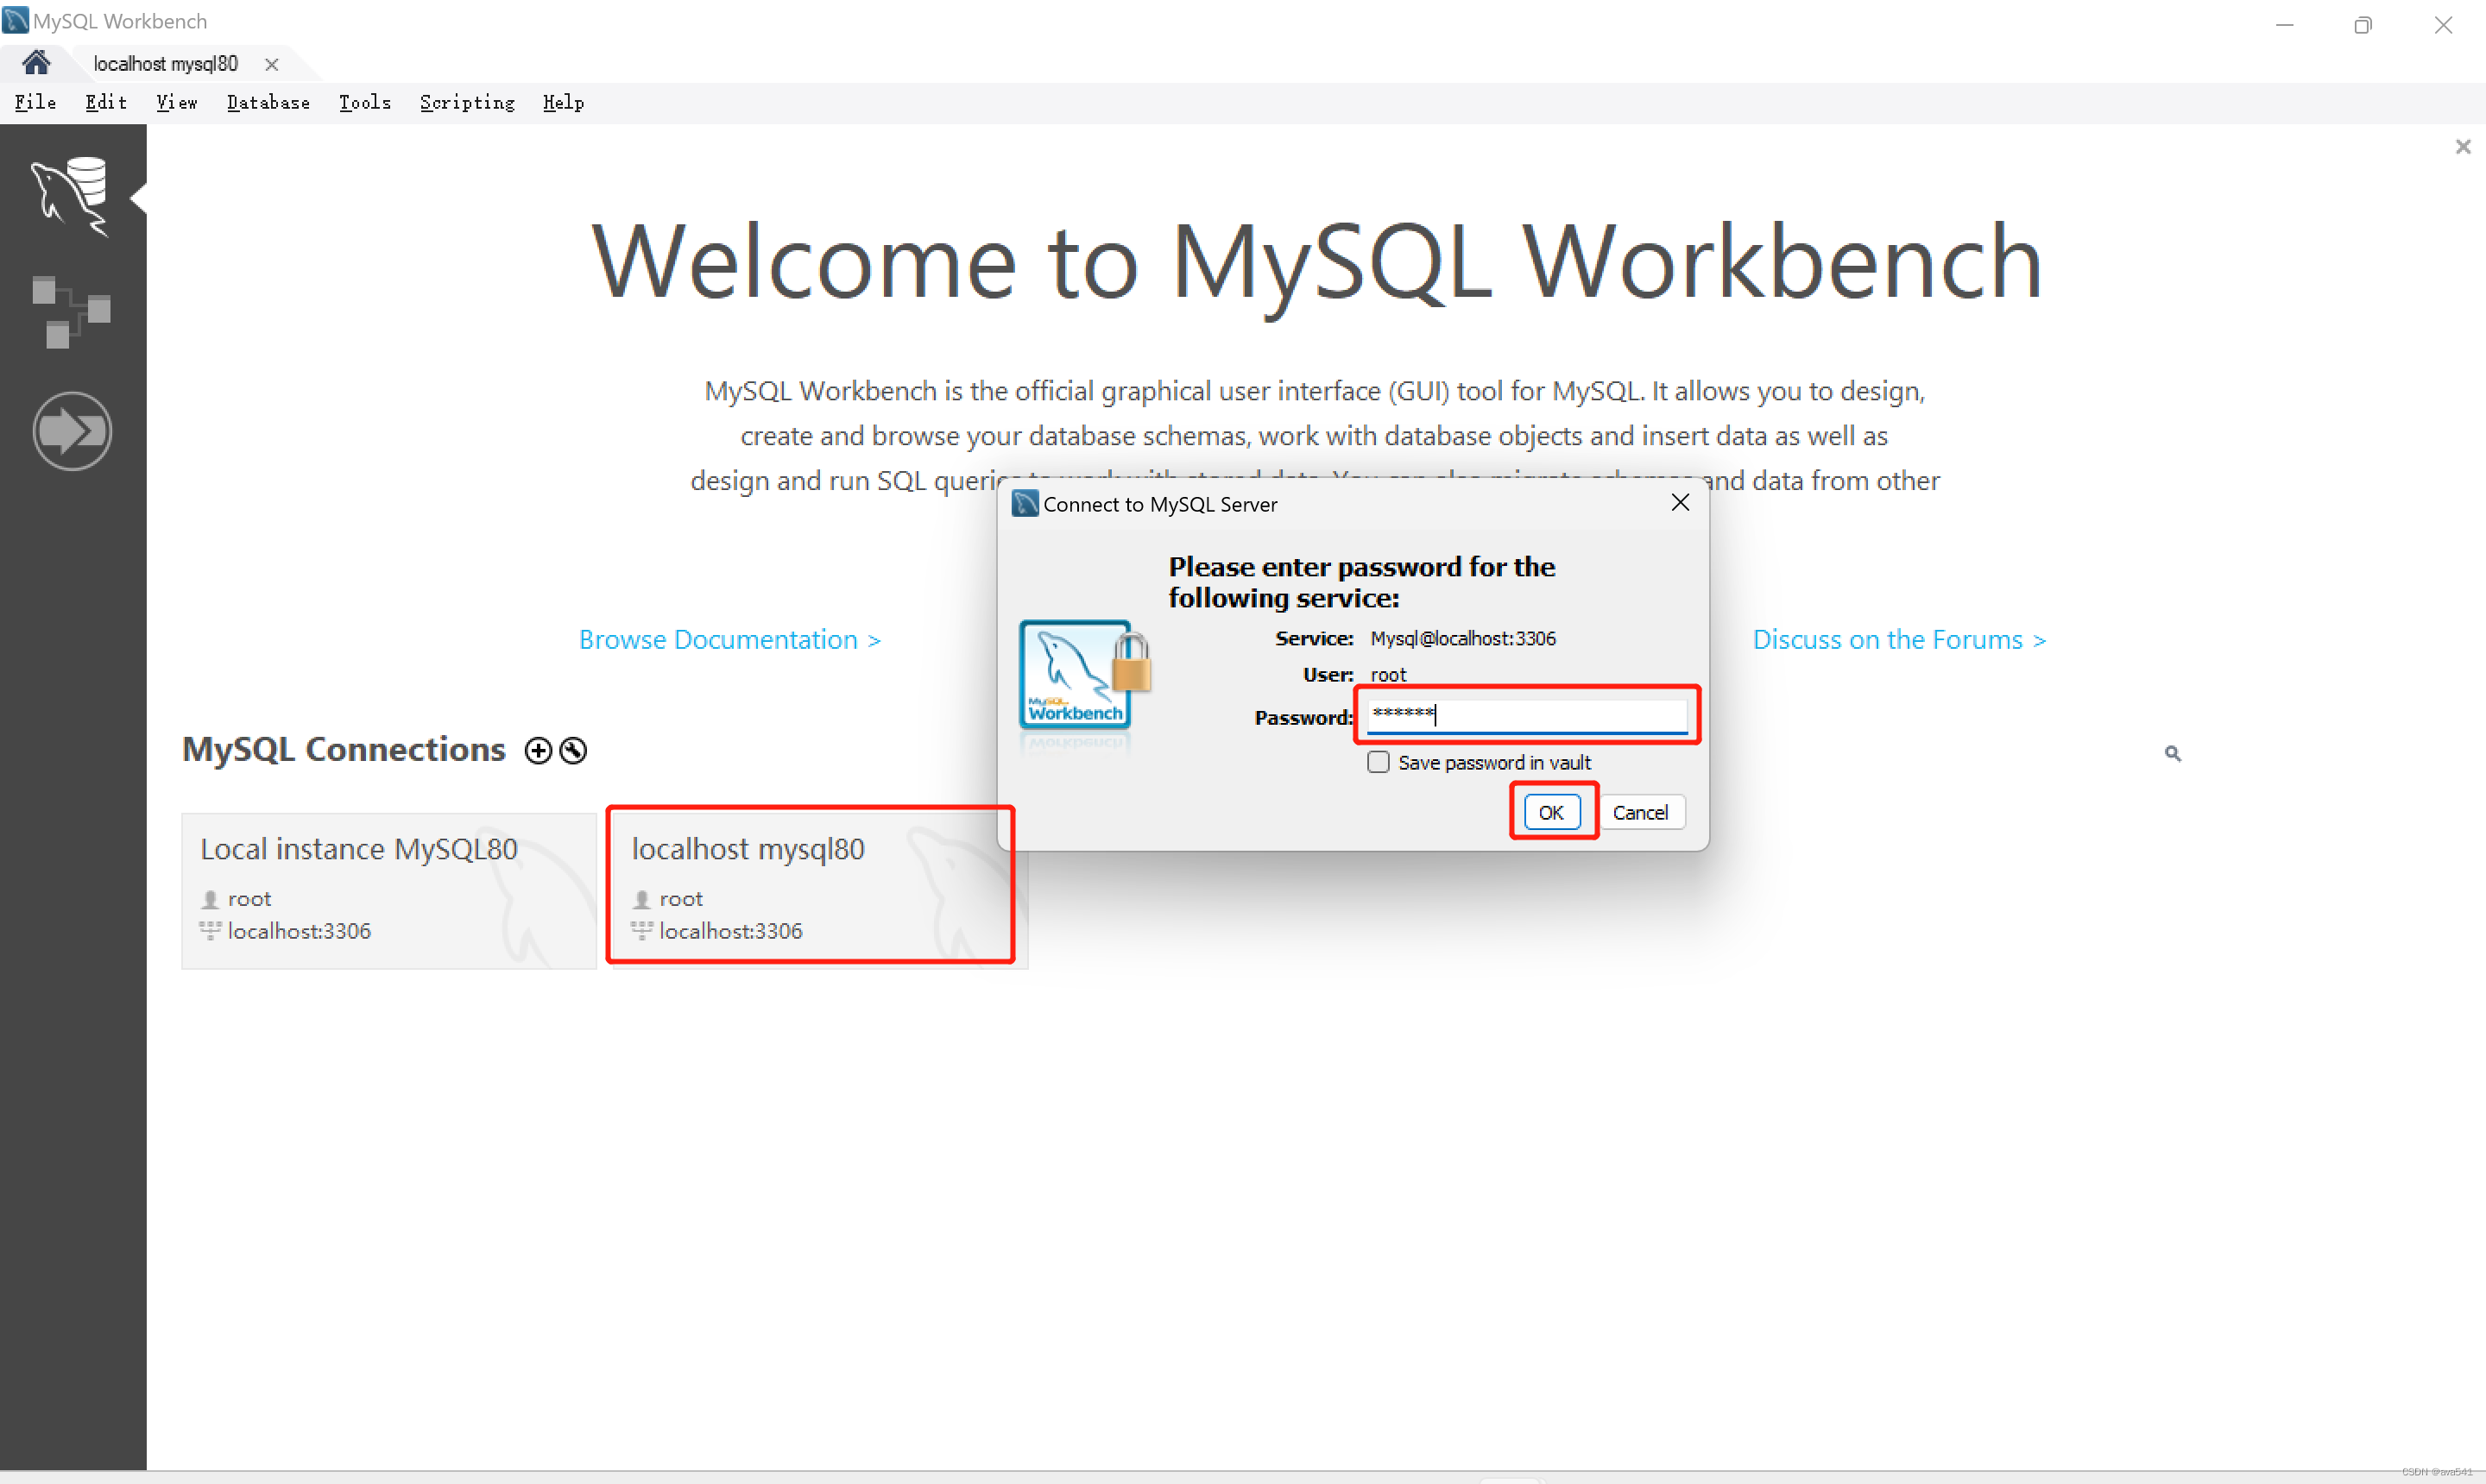Open the Database menu
Screen dimensions: 2486x1484
[x=268, y=102]
